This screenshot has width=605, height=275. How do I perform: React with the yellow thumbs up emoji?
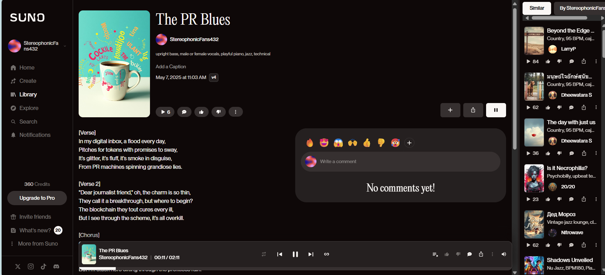[x=367, y=143]
